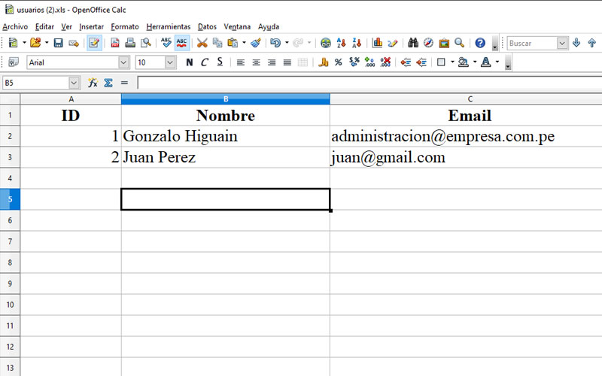The height and width of the screenshot is (376, 602).
Task: Click the Function equals button
Action: [x=124, y=83]
